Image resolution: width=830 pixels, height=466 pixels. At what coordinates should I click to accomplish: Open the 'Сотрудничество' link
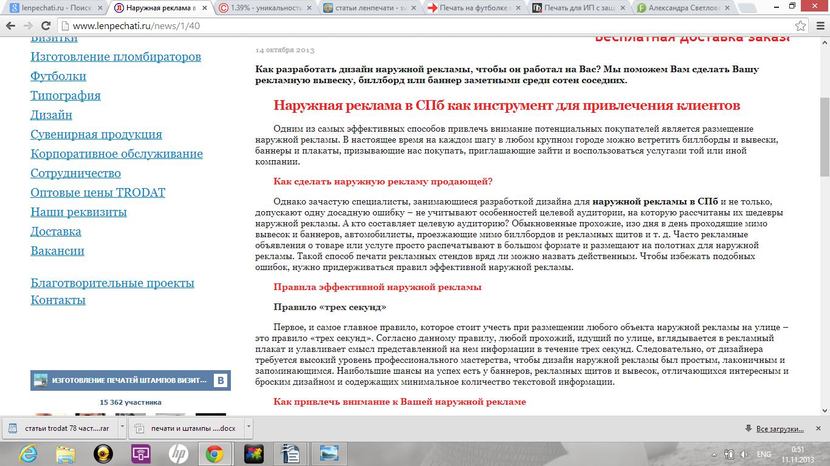pos(76,174)
